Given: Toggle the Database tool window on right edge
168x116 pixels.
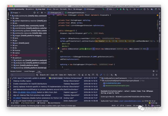Looking at the screenshot, I should pyautogui.click(x=160, y=38).
